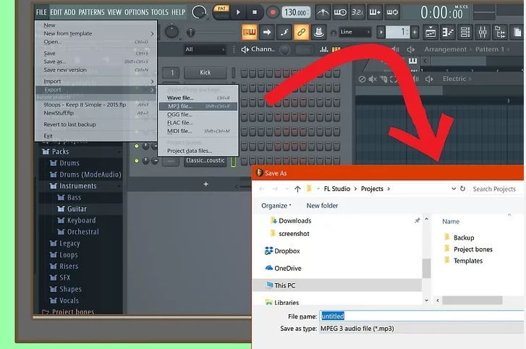526x349 pixels.
Task: Click the Play transport button
Action: coord(238,12)
